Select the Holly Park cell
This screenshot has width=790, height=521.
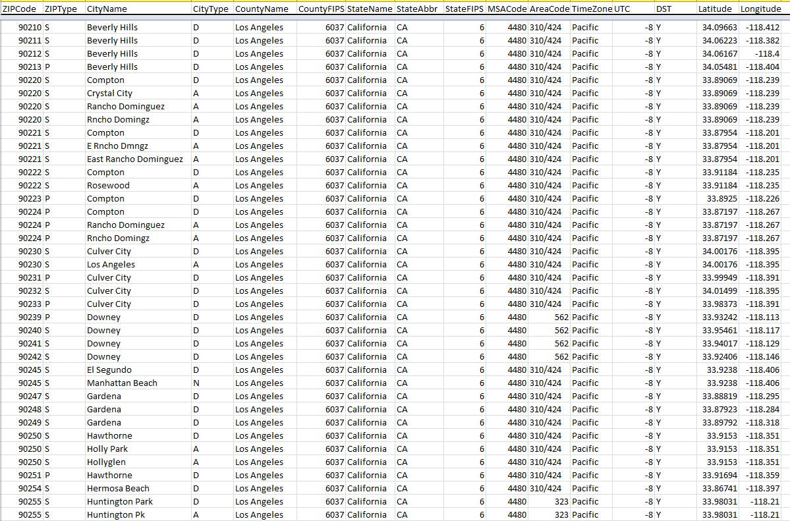pyautogui.click(x=138, y=449)
